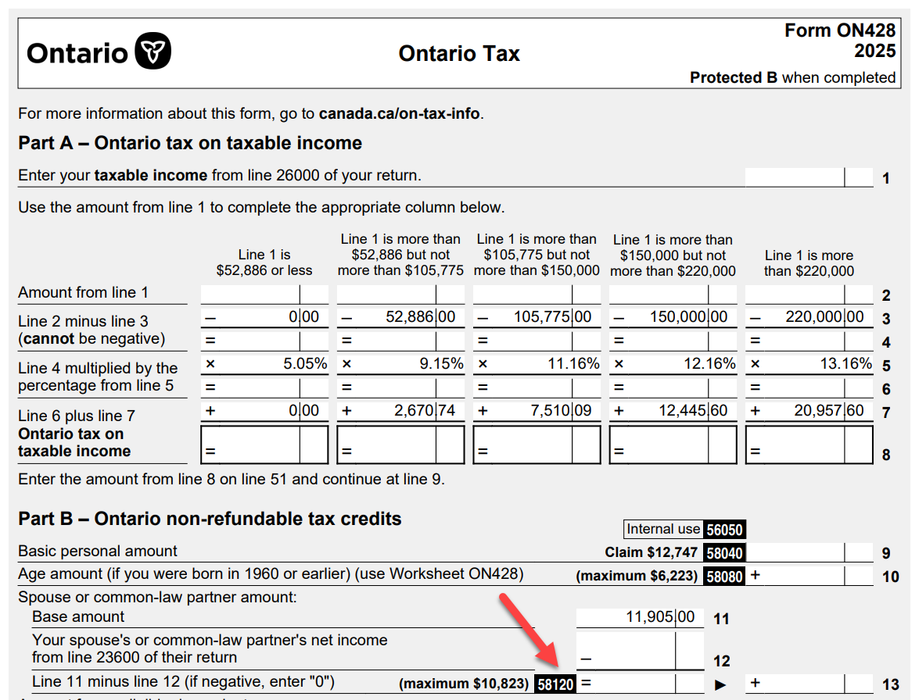Click line 2 field under $52,886 or less
919x700 pixels.
264,295
